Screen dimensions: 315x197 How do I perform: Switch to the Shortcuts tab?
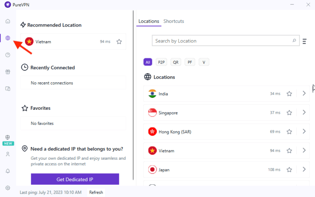173,21
